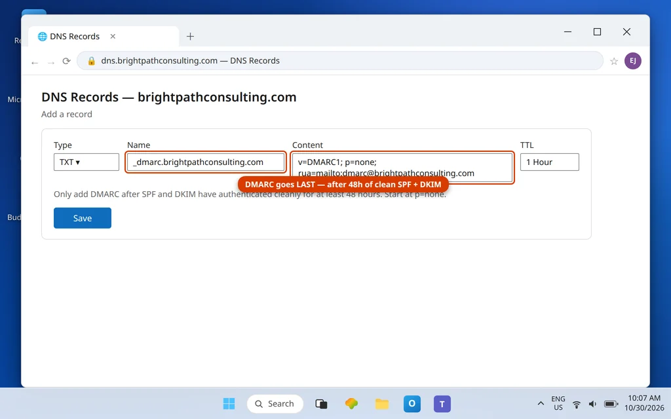Open File Explorer from the taskbar

click(382, 403)
